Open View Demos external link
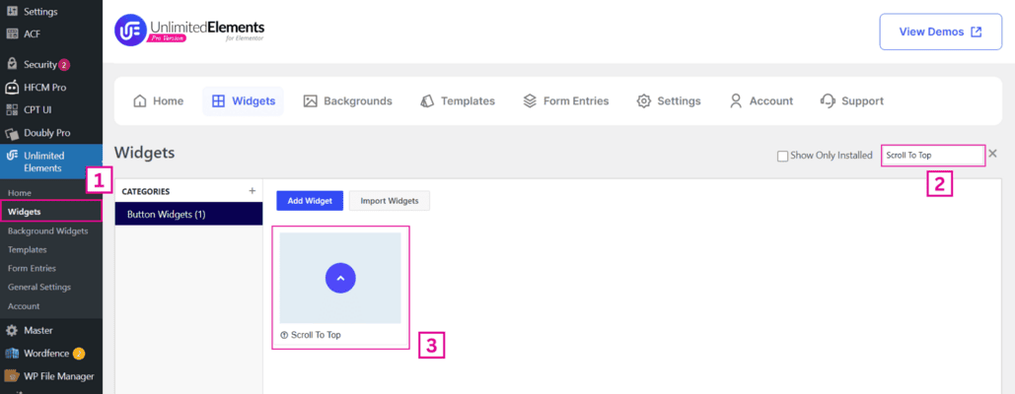The image size is (1015, 394). click(x=939, y=32)
